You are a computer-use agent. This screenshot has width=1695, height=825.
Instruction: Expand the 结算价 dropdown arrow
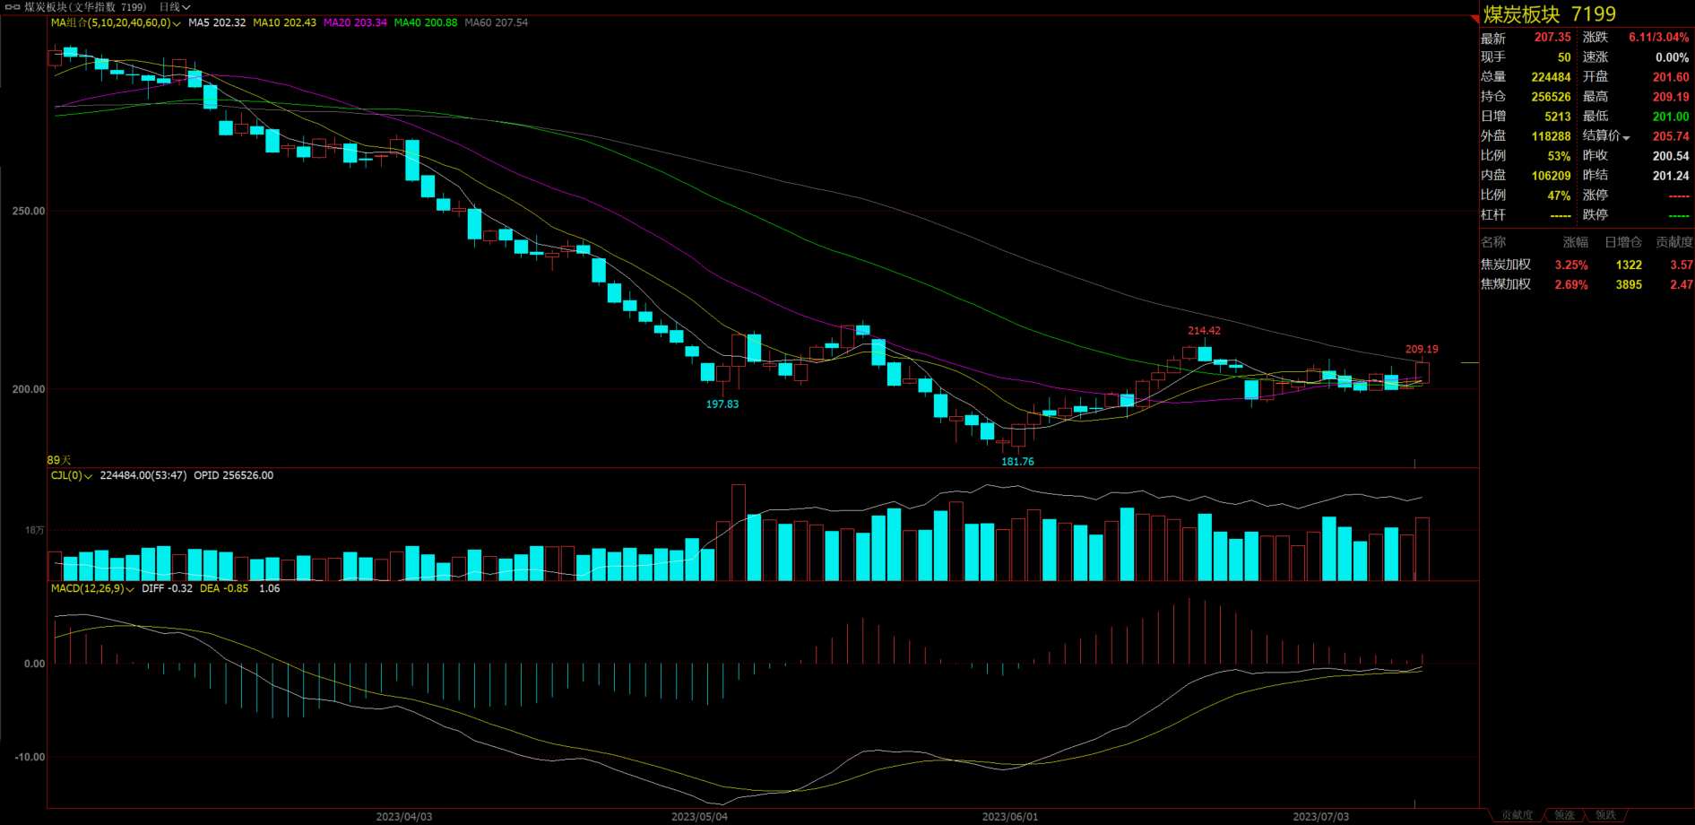pos(1626,137)
